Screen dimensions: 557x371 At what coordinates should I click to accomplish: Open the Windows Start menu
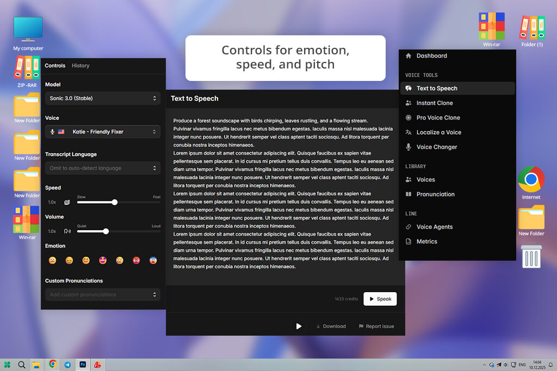point(7,364)
